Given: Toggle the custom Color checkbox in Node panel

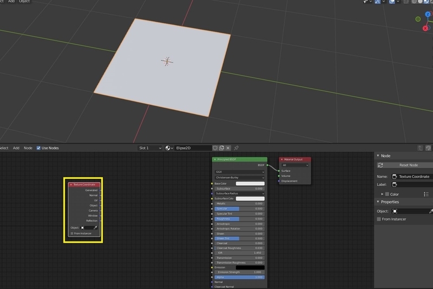Looking at the screenshot, I should click(387, 194).
